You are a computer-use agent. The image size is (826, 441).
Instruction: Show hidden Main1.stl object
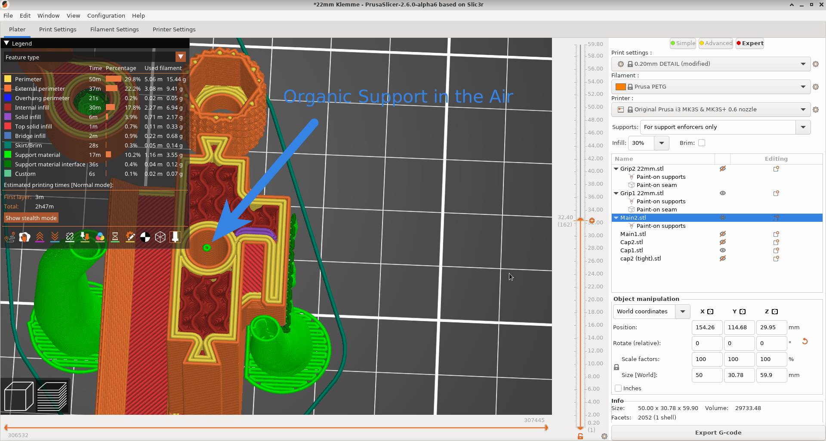click(723, 234)
